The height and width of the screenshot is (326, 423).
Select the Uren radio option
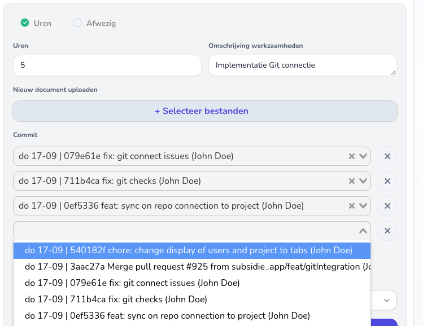point(25,23)
